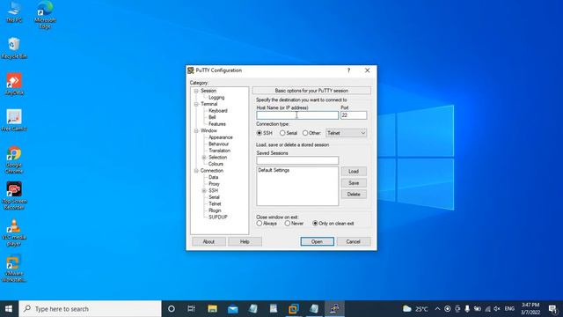Click the Saved Sessions text field
563x317 pixels.
click(297, 160)
